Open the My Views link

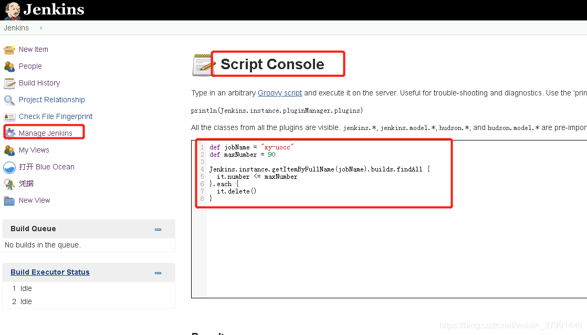[x=34, y=150]
